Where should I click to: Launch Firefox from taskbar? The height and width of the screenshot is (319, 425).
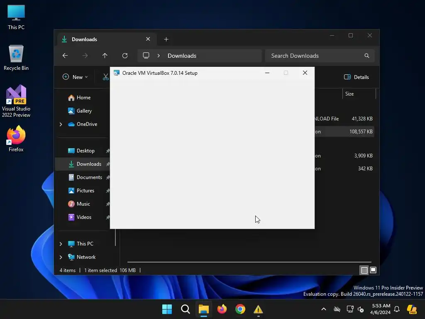pos(222,309)
